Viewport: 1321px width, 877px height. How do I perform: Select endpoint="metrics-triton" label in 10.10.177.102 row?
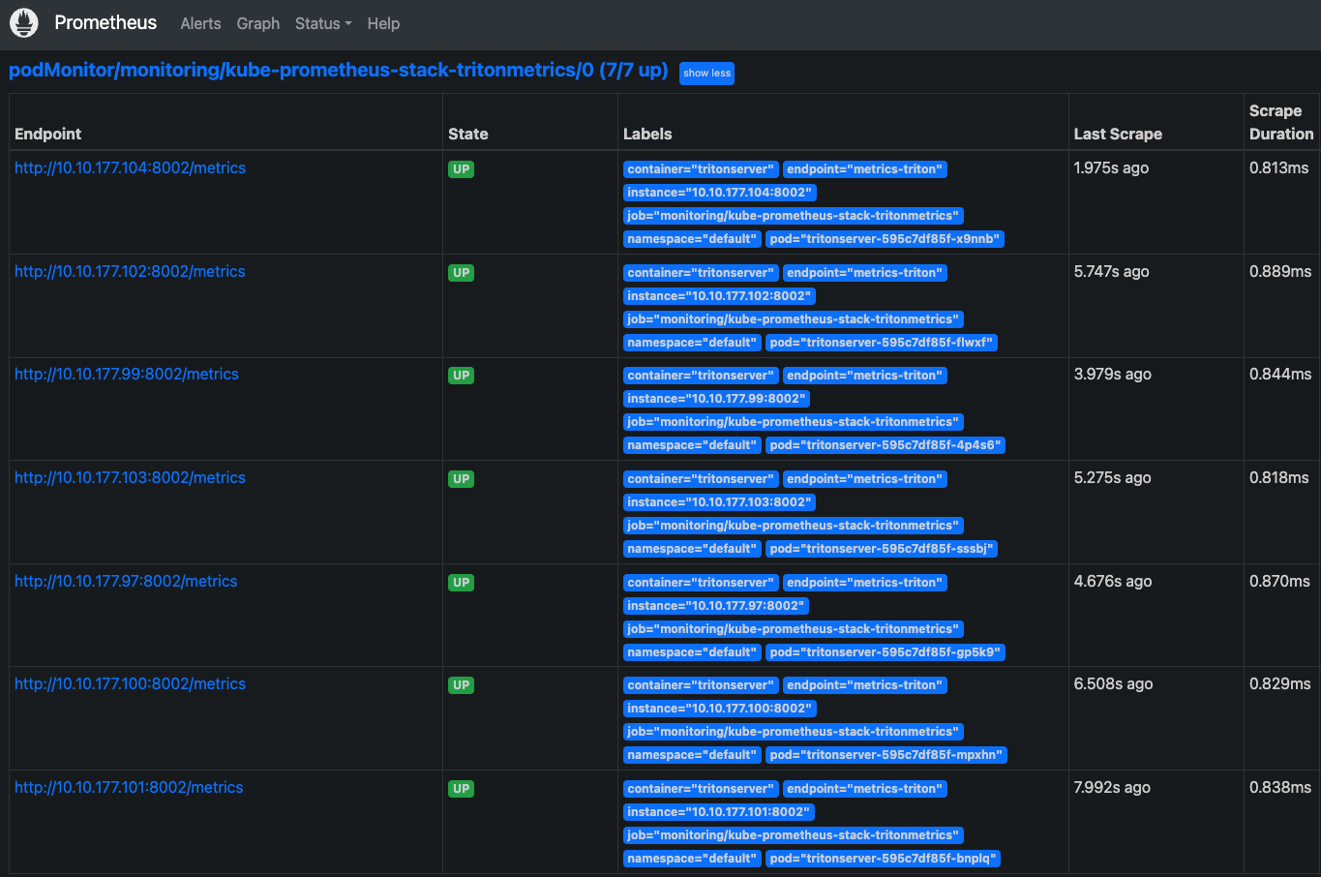[x=864, y=273]
